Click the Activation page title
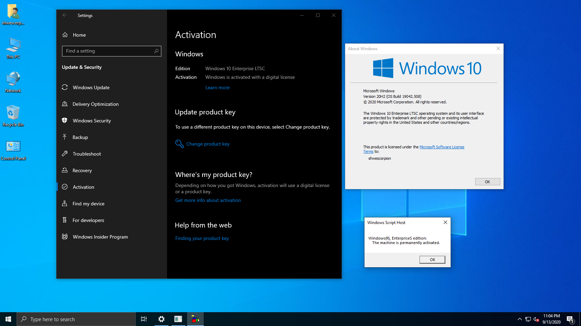 [x=196, y=35]
